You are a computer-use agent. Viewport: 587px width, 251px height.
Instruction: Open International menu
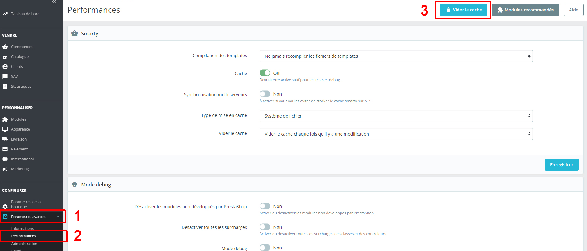(x=22, y=159)
